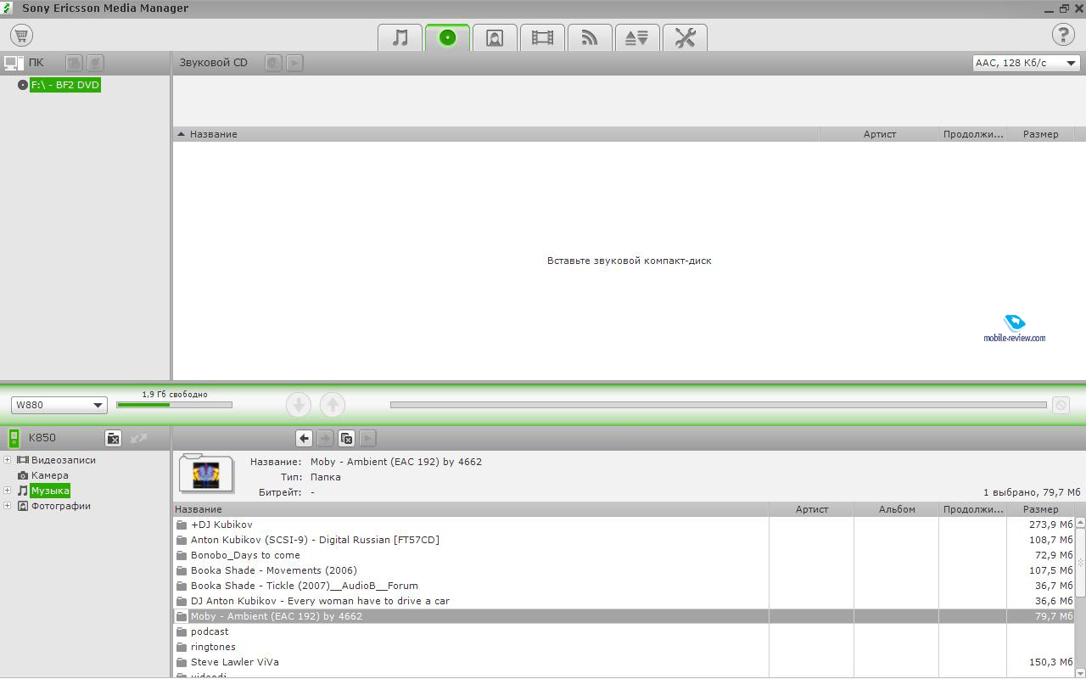
Task: Expand the Видеозаписи tree node
Action: pos(8,460)
